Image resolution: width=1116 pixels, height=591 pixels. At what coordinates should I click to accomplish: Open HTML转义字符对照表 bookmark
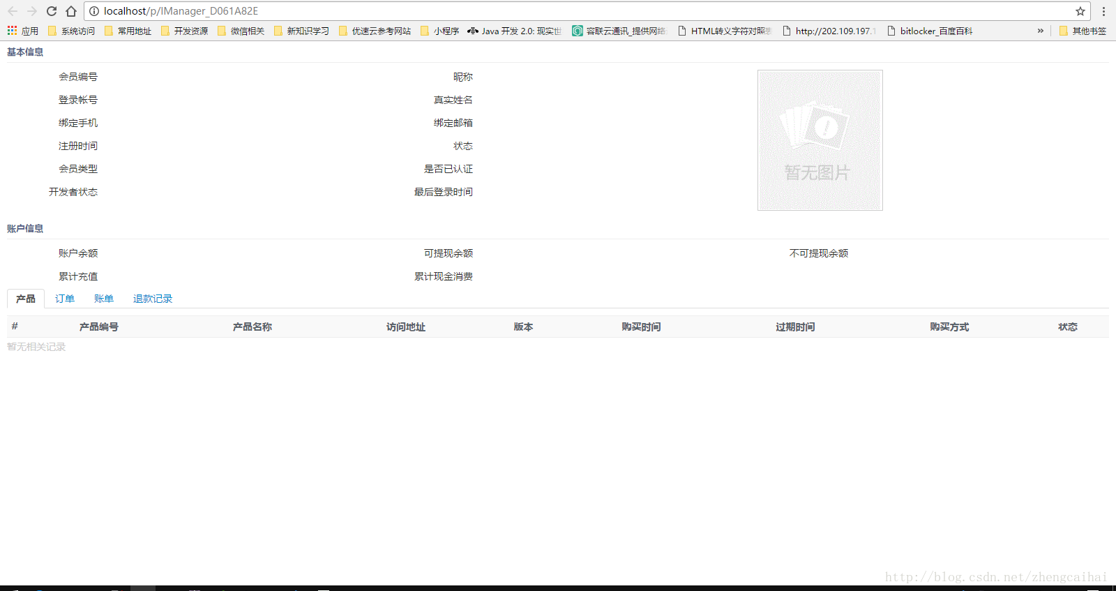pyautogui.click(x=725, y=31)
